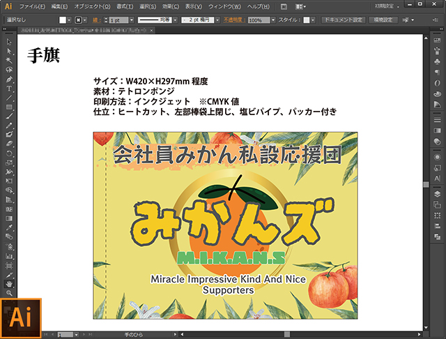Open the 編集 menu
Image resolution: width=446 pixels, height=339 pixels.
[59, 6]
